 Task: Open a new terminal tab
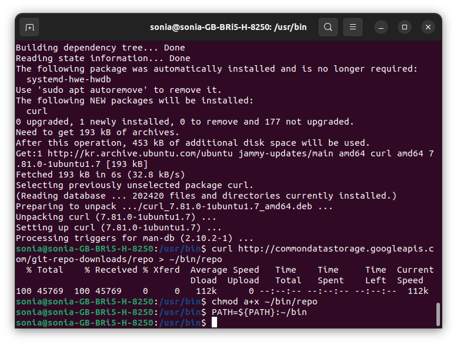tap(29, 27)
